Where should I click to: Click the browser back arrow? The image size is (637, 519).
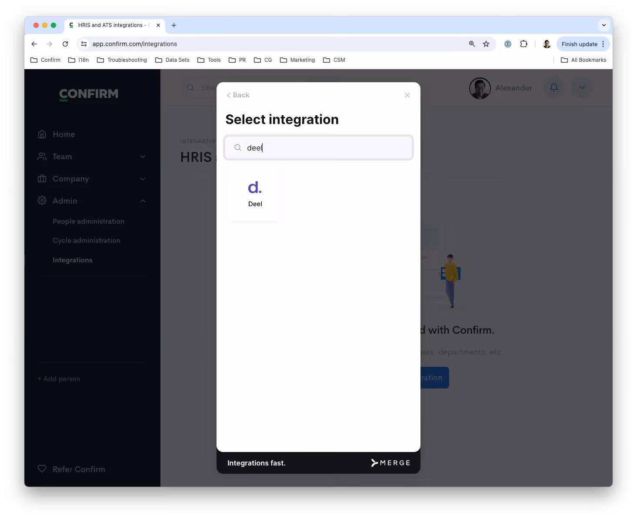click(x=34, y=44)
